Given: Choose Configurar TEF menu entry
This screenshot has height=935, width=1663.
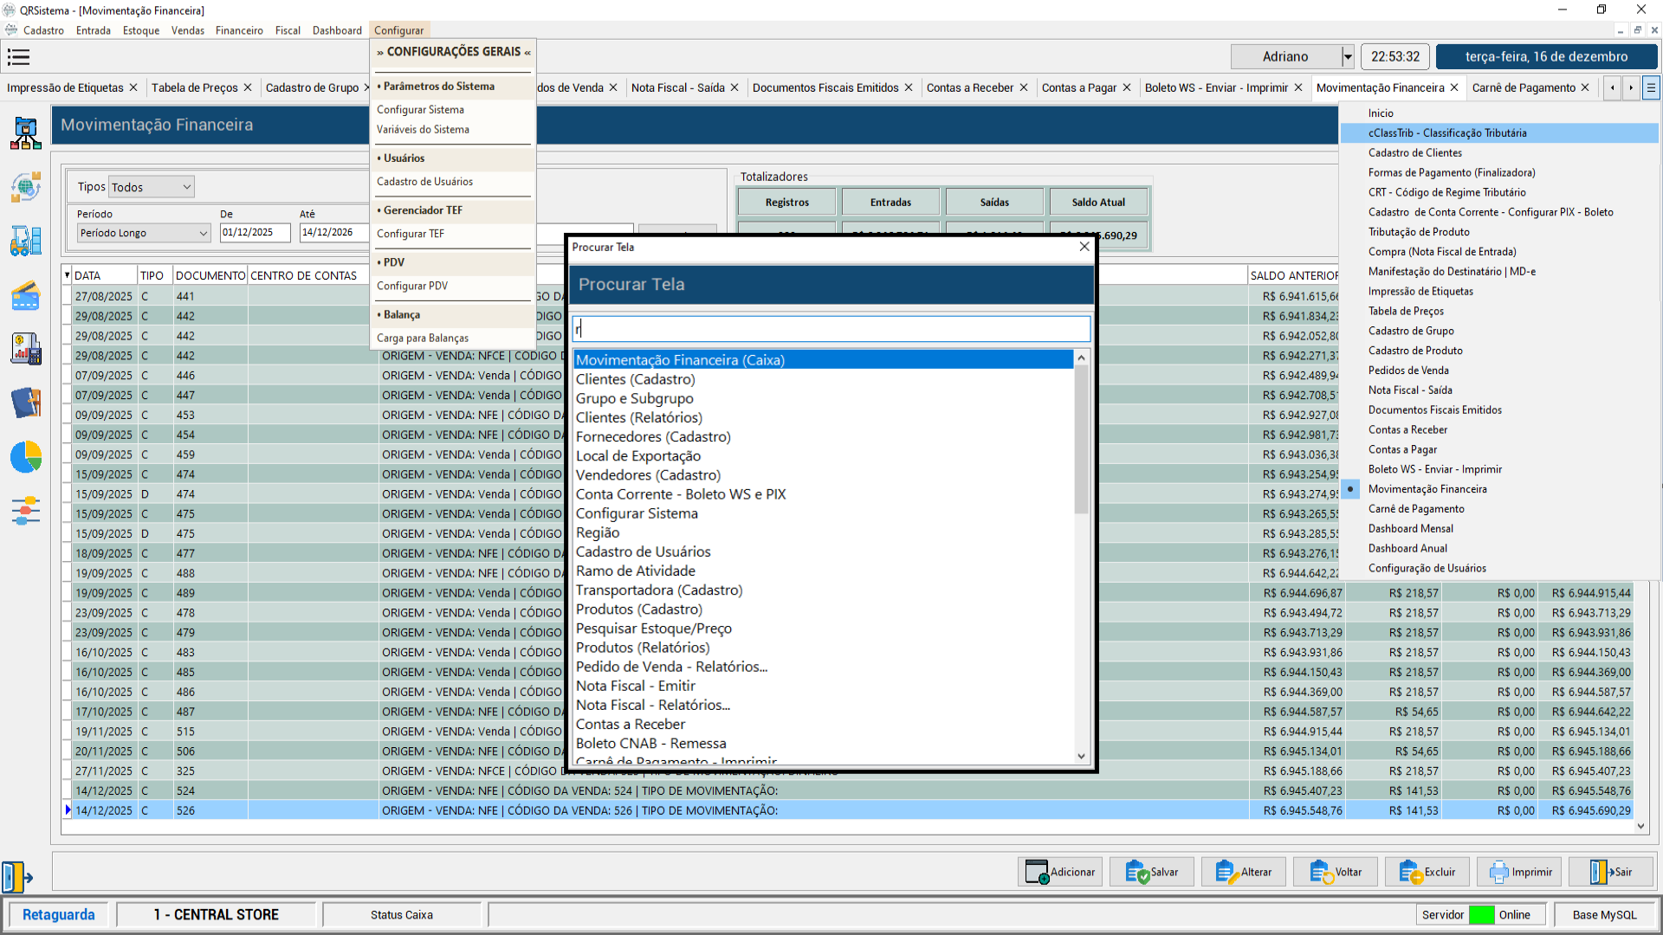Looking at the screenshot, I should coord(411,234).
